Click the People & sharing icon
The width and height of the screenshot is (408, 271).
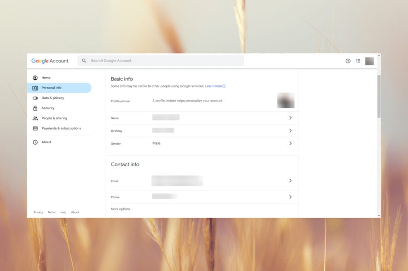point(35,118)
